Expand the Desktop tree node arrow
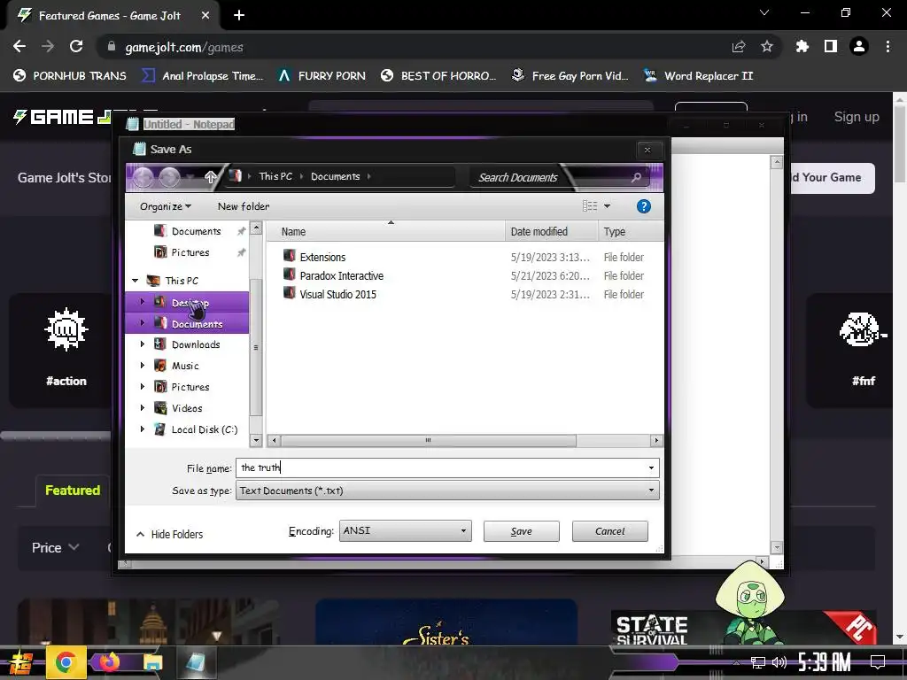Screen dimensions: 907x680 [143, 302]
